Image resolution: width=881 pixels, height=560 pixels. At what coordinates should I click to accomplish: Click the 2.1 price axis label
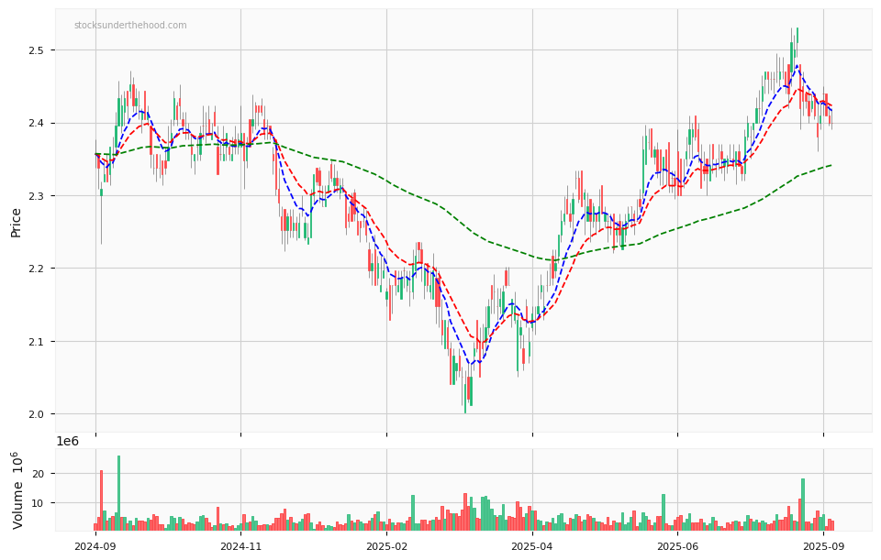tap(34, 342)
